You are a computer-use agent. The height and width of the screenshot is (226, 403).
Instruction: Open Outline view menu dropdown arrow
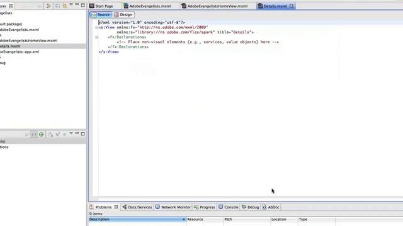click(x=71, y=133)
